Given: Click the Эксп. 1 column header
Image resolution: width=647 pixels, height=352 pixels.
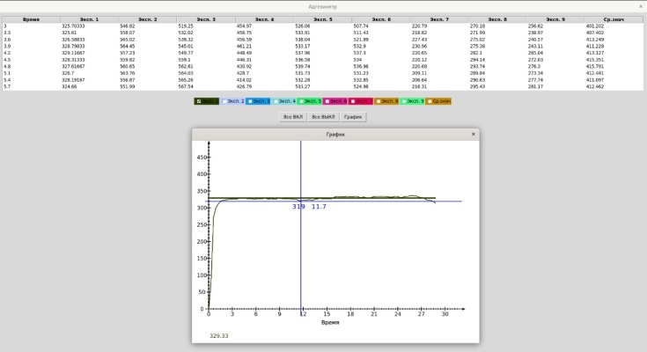Looking at the screenshot, I should (x=89, y=18).
